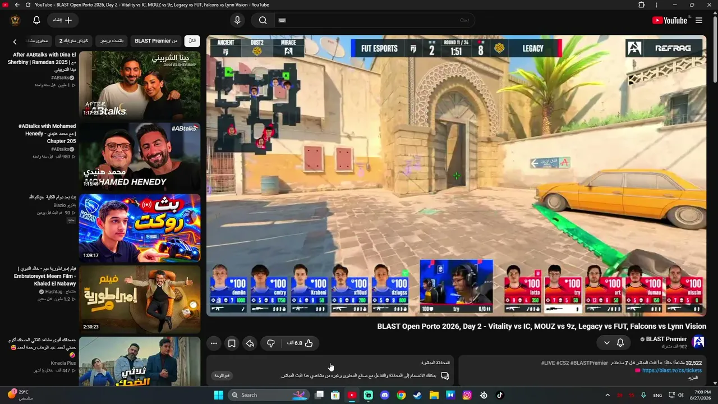This screenshot has height=404, width=718.
Task: Share the video via arrow icon
Action: coord(250,343)
